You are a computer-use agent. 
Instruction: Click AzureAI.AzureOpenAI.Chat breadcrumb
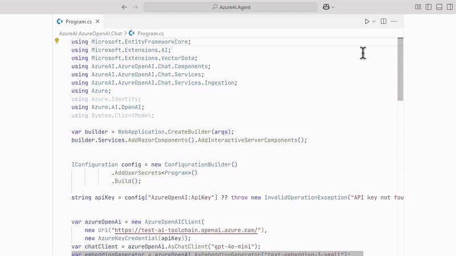pos(91,34)
